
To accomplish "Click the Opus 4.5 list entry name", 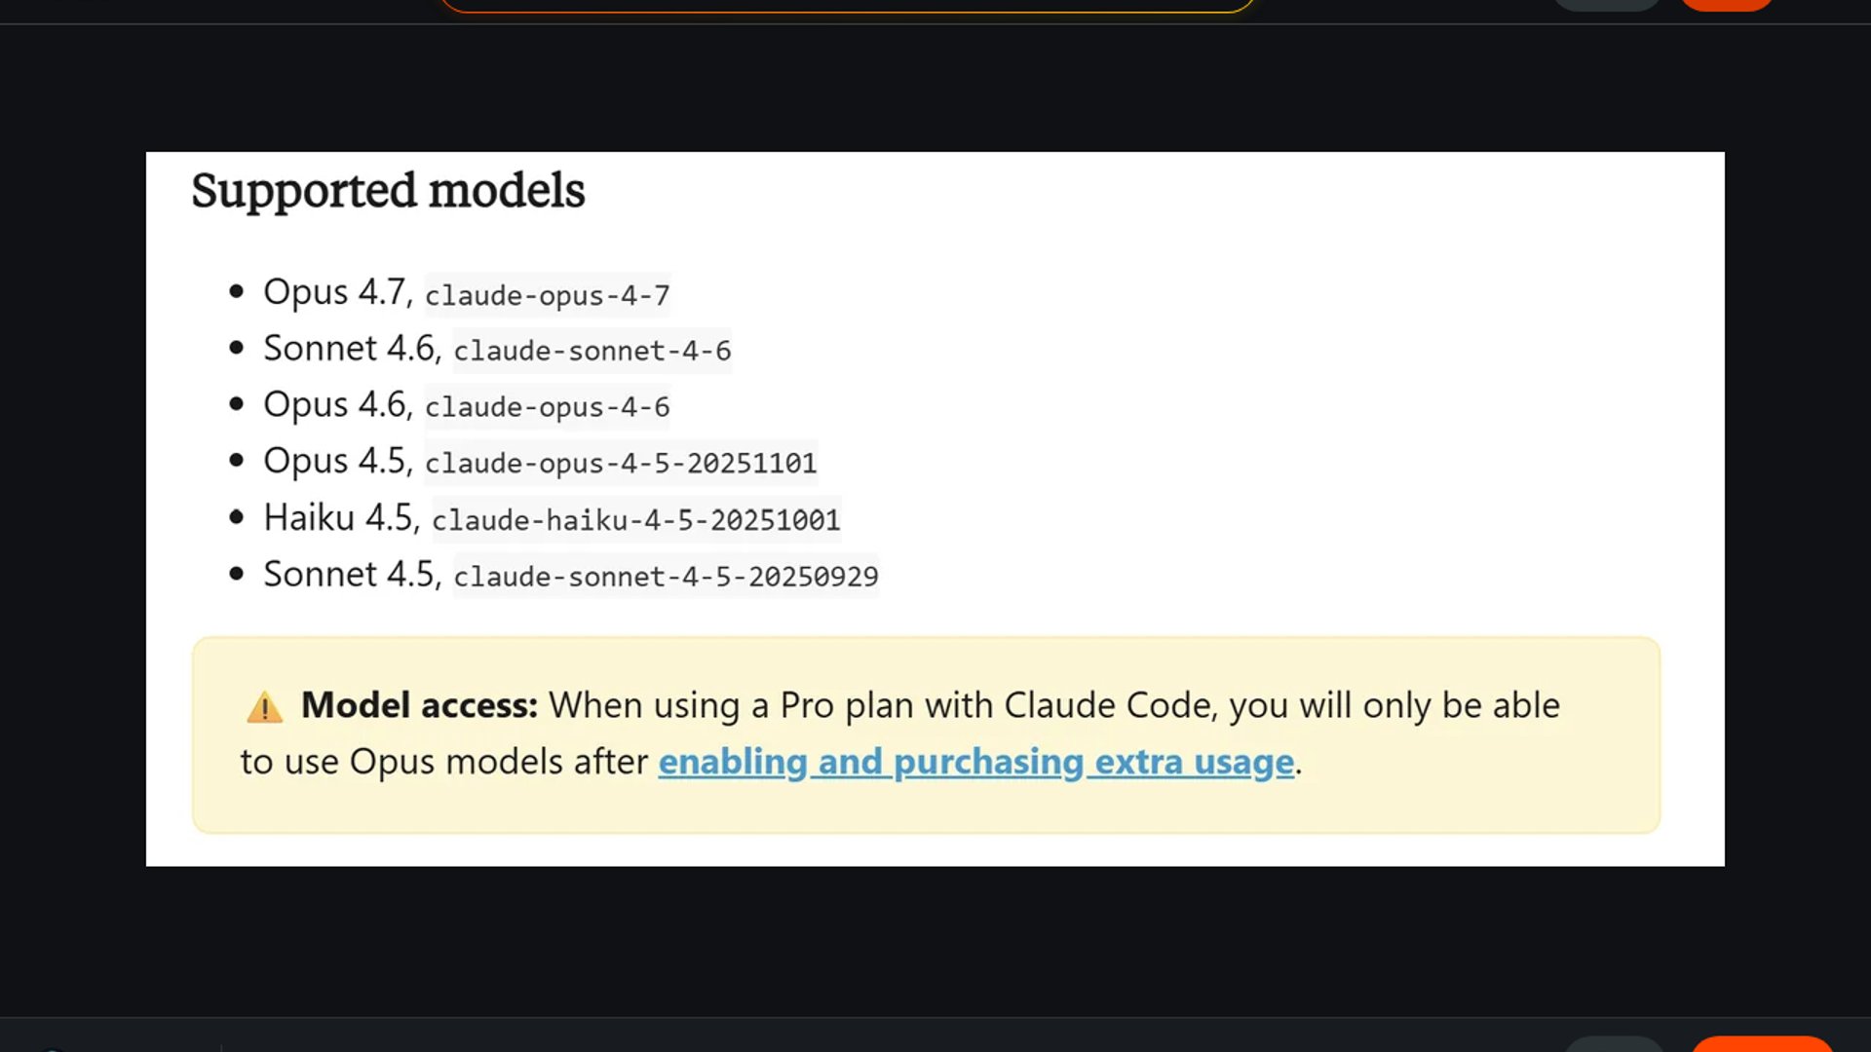I will (333, 461).
